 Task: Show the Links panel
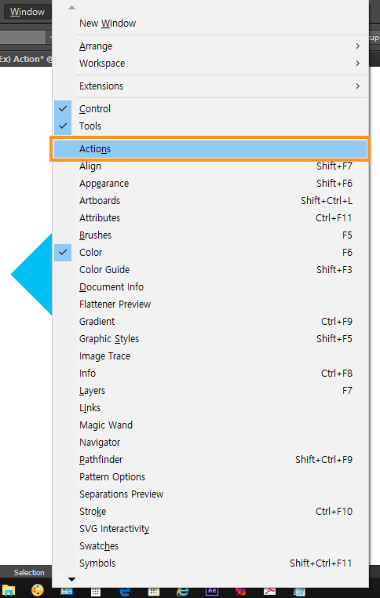tap(210, 408)
